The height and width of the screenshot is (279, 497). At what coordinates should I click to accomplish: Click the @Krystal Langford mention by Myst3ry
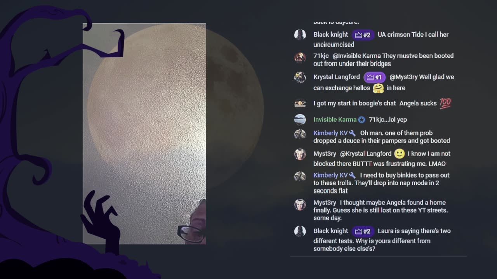click(366, 154)
